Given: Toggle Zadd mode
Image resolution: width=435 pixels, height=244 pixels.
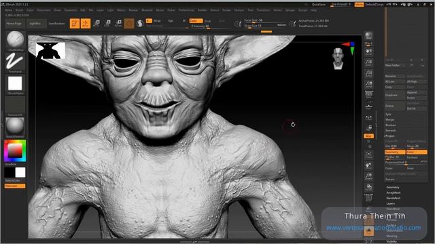Looking at the screenshot, I should coord(196,21).
